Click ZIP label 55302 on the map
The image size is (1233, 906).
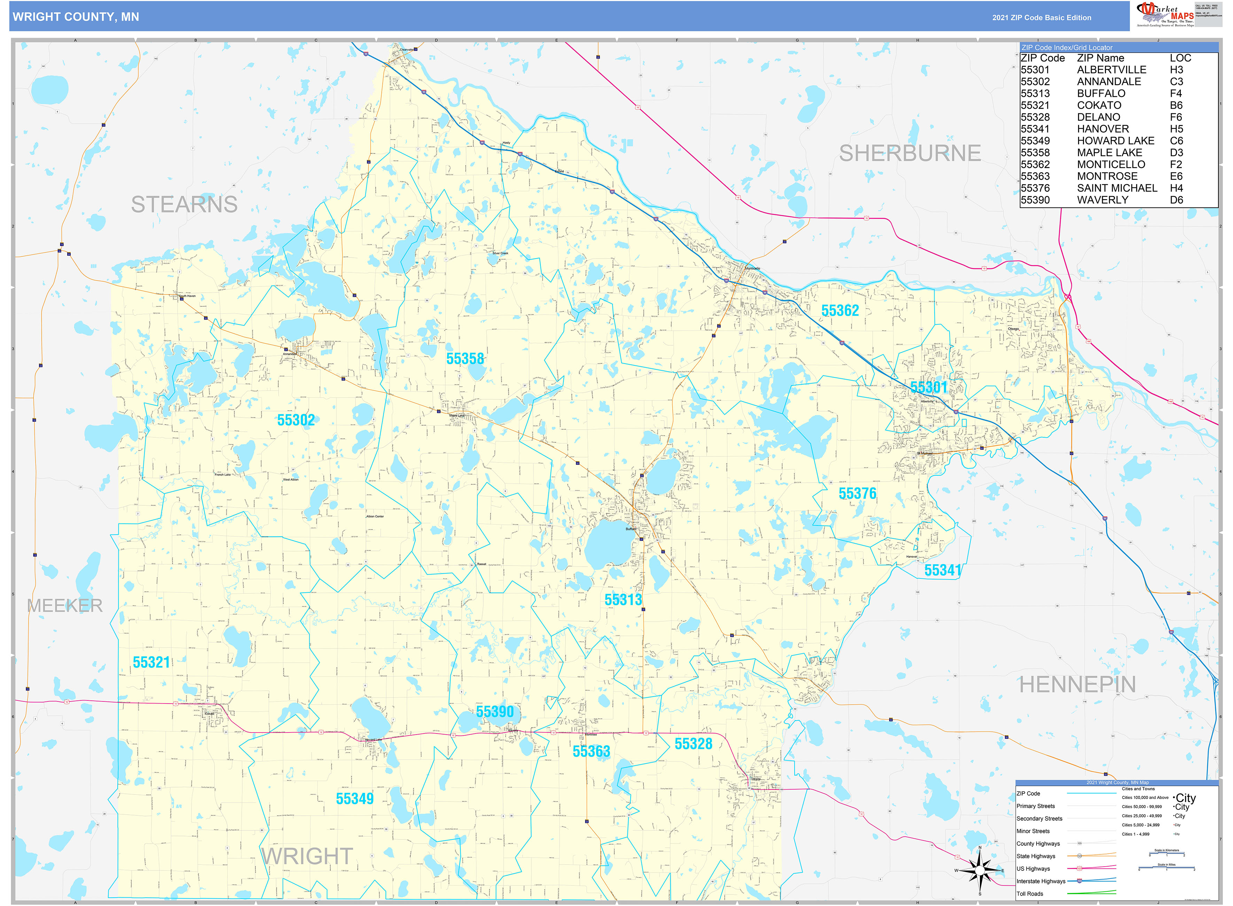(x=296, y=420)
